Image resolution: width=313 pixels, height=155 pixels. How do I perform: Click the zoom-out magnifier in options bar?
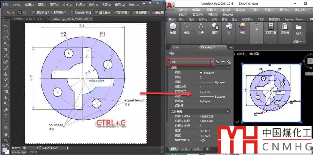point(25,12)
